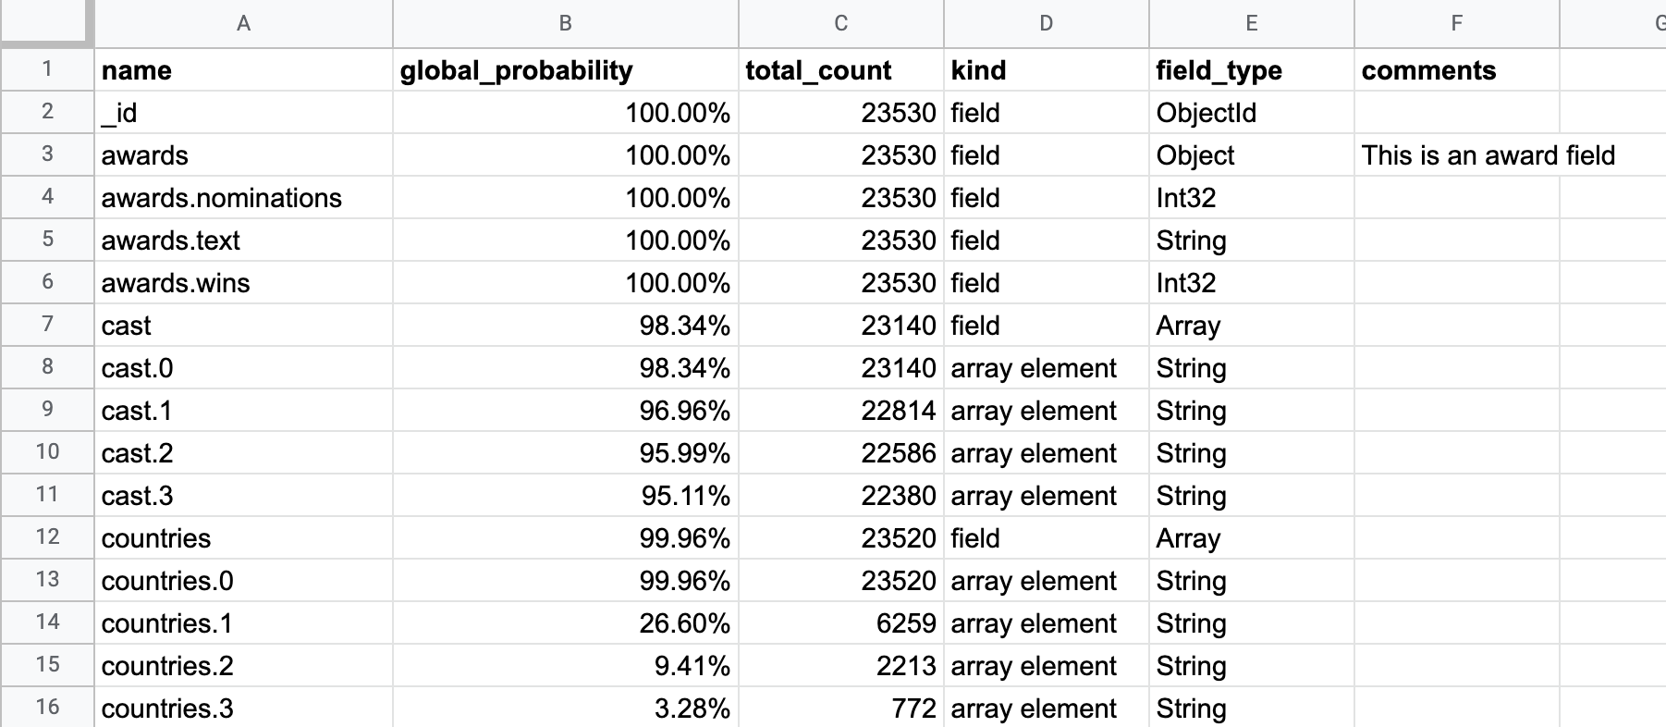The width and height of the screenshot is (1666, 727).
Task: Click row 7 header number
Action: [x=47, y=325]
